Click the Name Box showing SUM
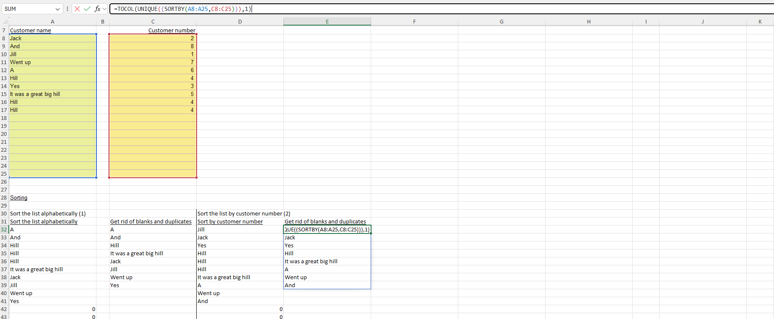This screenshot has width=774, height=319. pos(29,9)
